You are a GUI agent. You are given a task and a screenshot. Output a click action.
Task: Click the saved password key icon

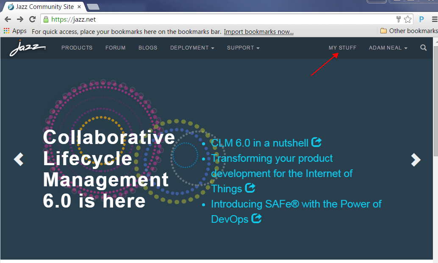[x=399, y=19]
